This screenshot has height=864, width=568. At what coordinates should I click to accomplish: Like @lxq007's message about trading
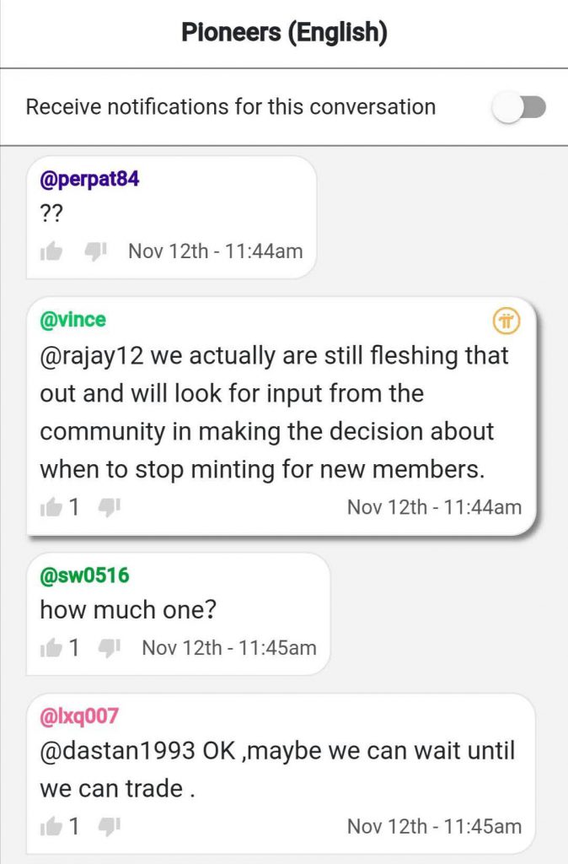[51, 827]
